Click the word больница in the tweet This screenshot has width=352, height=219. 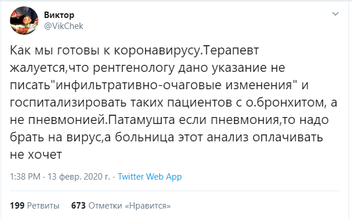[x=145, y=137]
